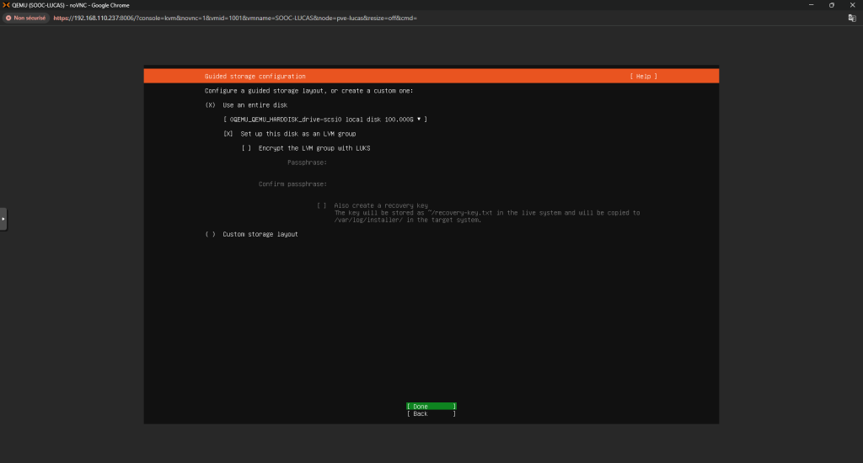
Task: Restore down the Chrome window
Action: 831,5
